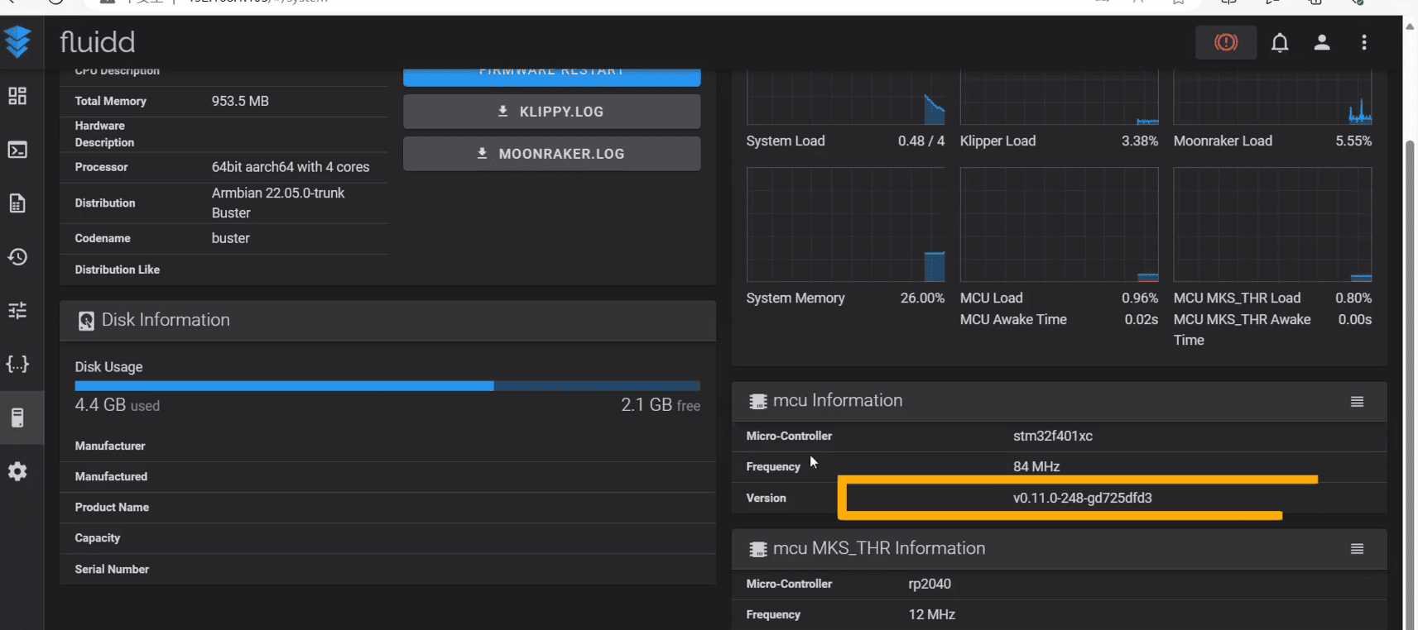This screenshot has height=630, width=1418.
Task: Open the Dashboard from the sidebar
Action: (x=17, y=96)
